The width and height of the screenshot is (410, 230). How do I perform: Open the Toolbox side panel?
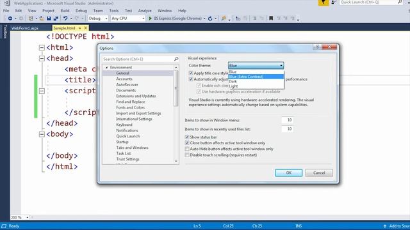[x=4, y=32]
